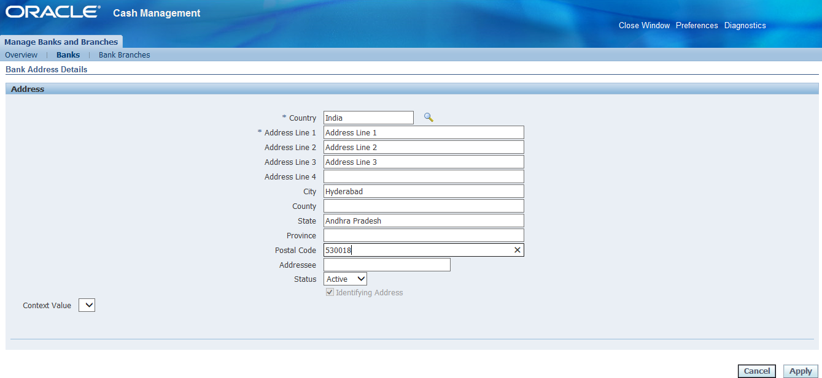Click the Close Window link
Viewport: 822px width, 378px height.
coord(644,26)
